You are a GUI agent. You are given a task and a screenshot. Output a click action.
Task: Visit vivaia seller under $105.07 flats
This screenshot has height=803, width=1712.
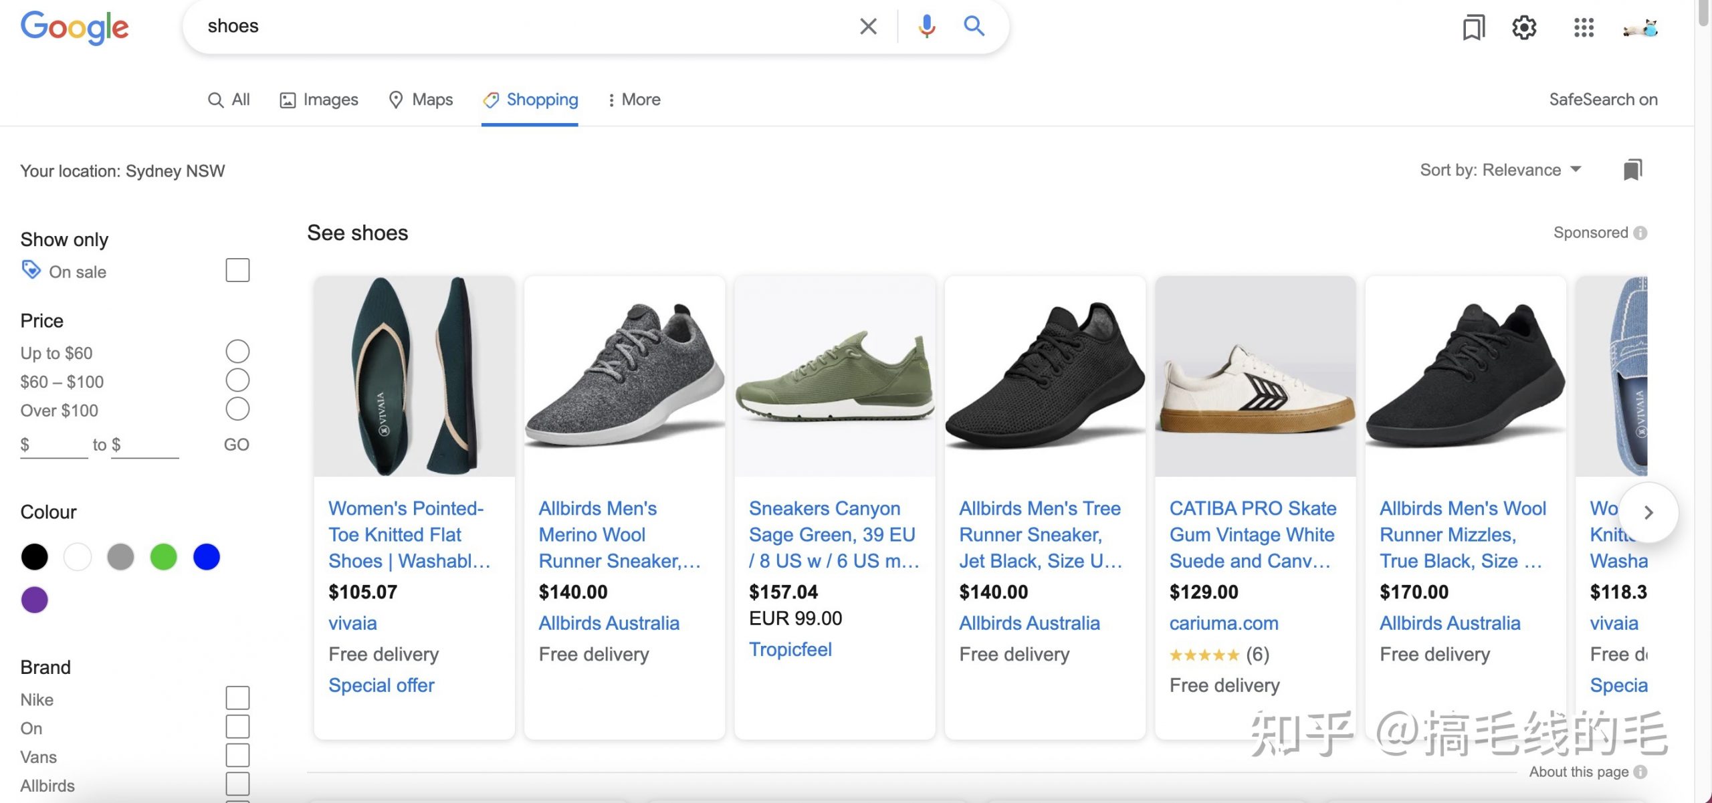(352, 623)
